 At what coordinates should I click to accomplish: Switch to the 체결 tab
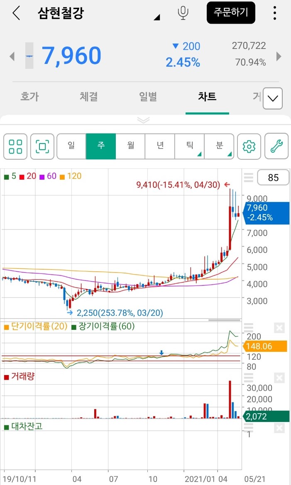click(x=88, y=97)
